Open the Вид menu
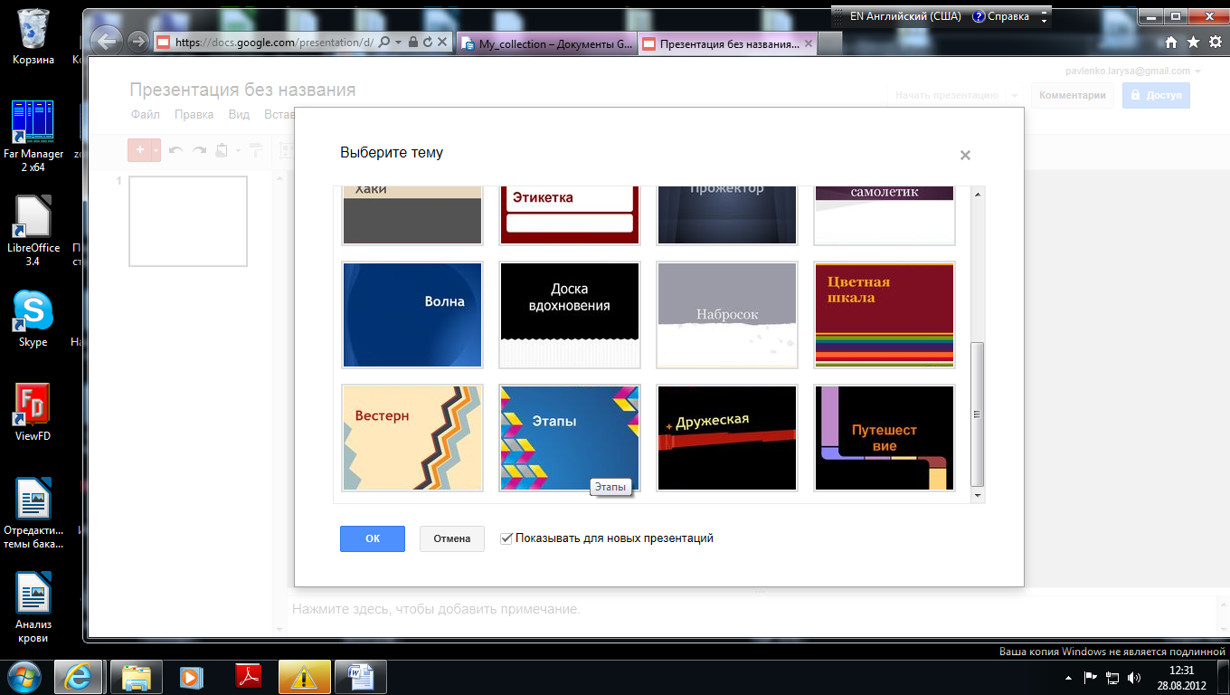 (239, 115)
